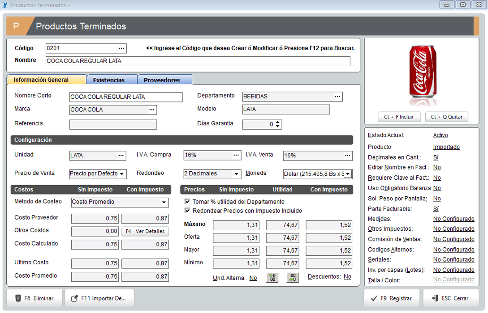The width and height of the screenshot is (488, 313).
Task: Switch to the Proveedores tab
Action: 165,80
